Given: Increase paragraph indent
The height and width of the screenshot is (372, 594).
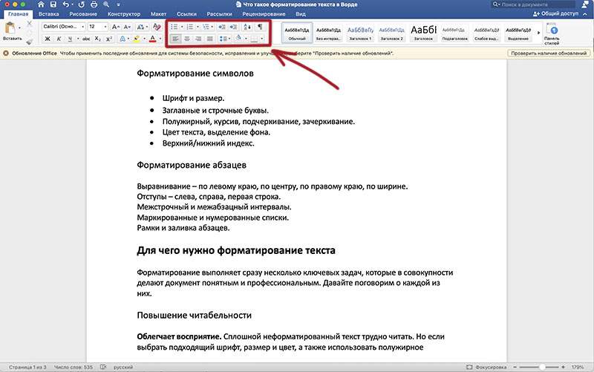Looking at the screenshot, I should (233, 27).
